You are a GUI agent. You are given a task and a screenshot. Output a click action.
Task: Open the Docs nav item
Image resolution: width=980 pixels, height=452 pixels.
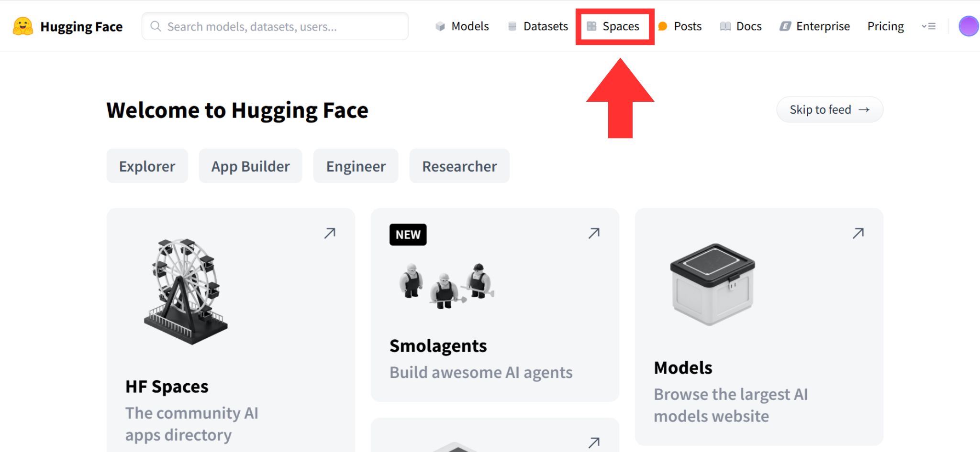741,26
